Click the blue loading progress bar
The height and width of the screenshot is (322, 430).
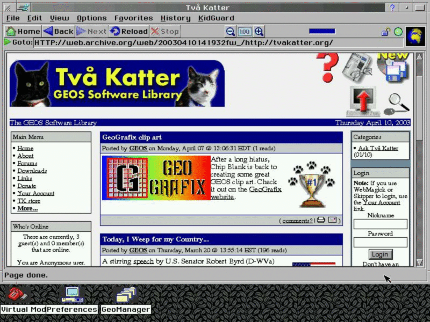[x=322, y=31]
